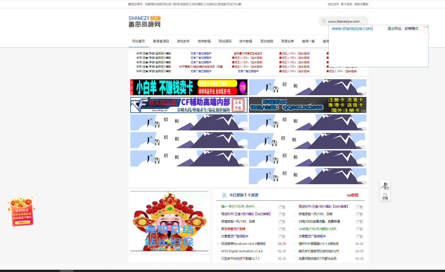Click the vx收租 link above the resource list

click(352, 195)
